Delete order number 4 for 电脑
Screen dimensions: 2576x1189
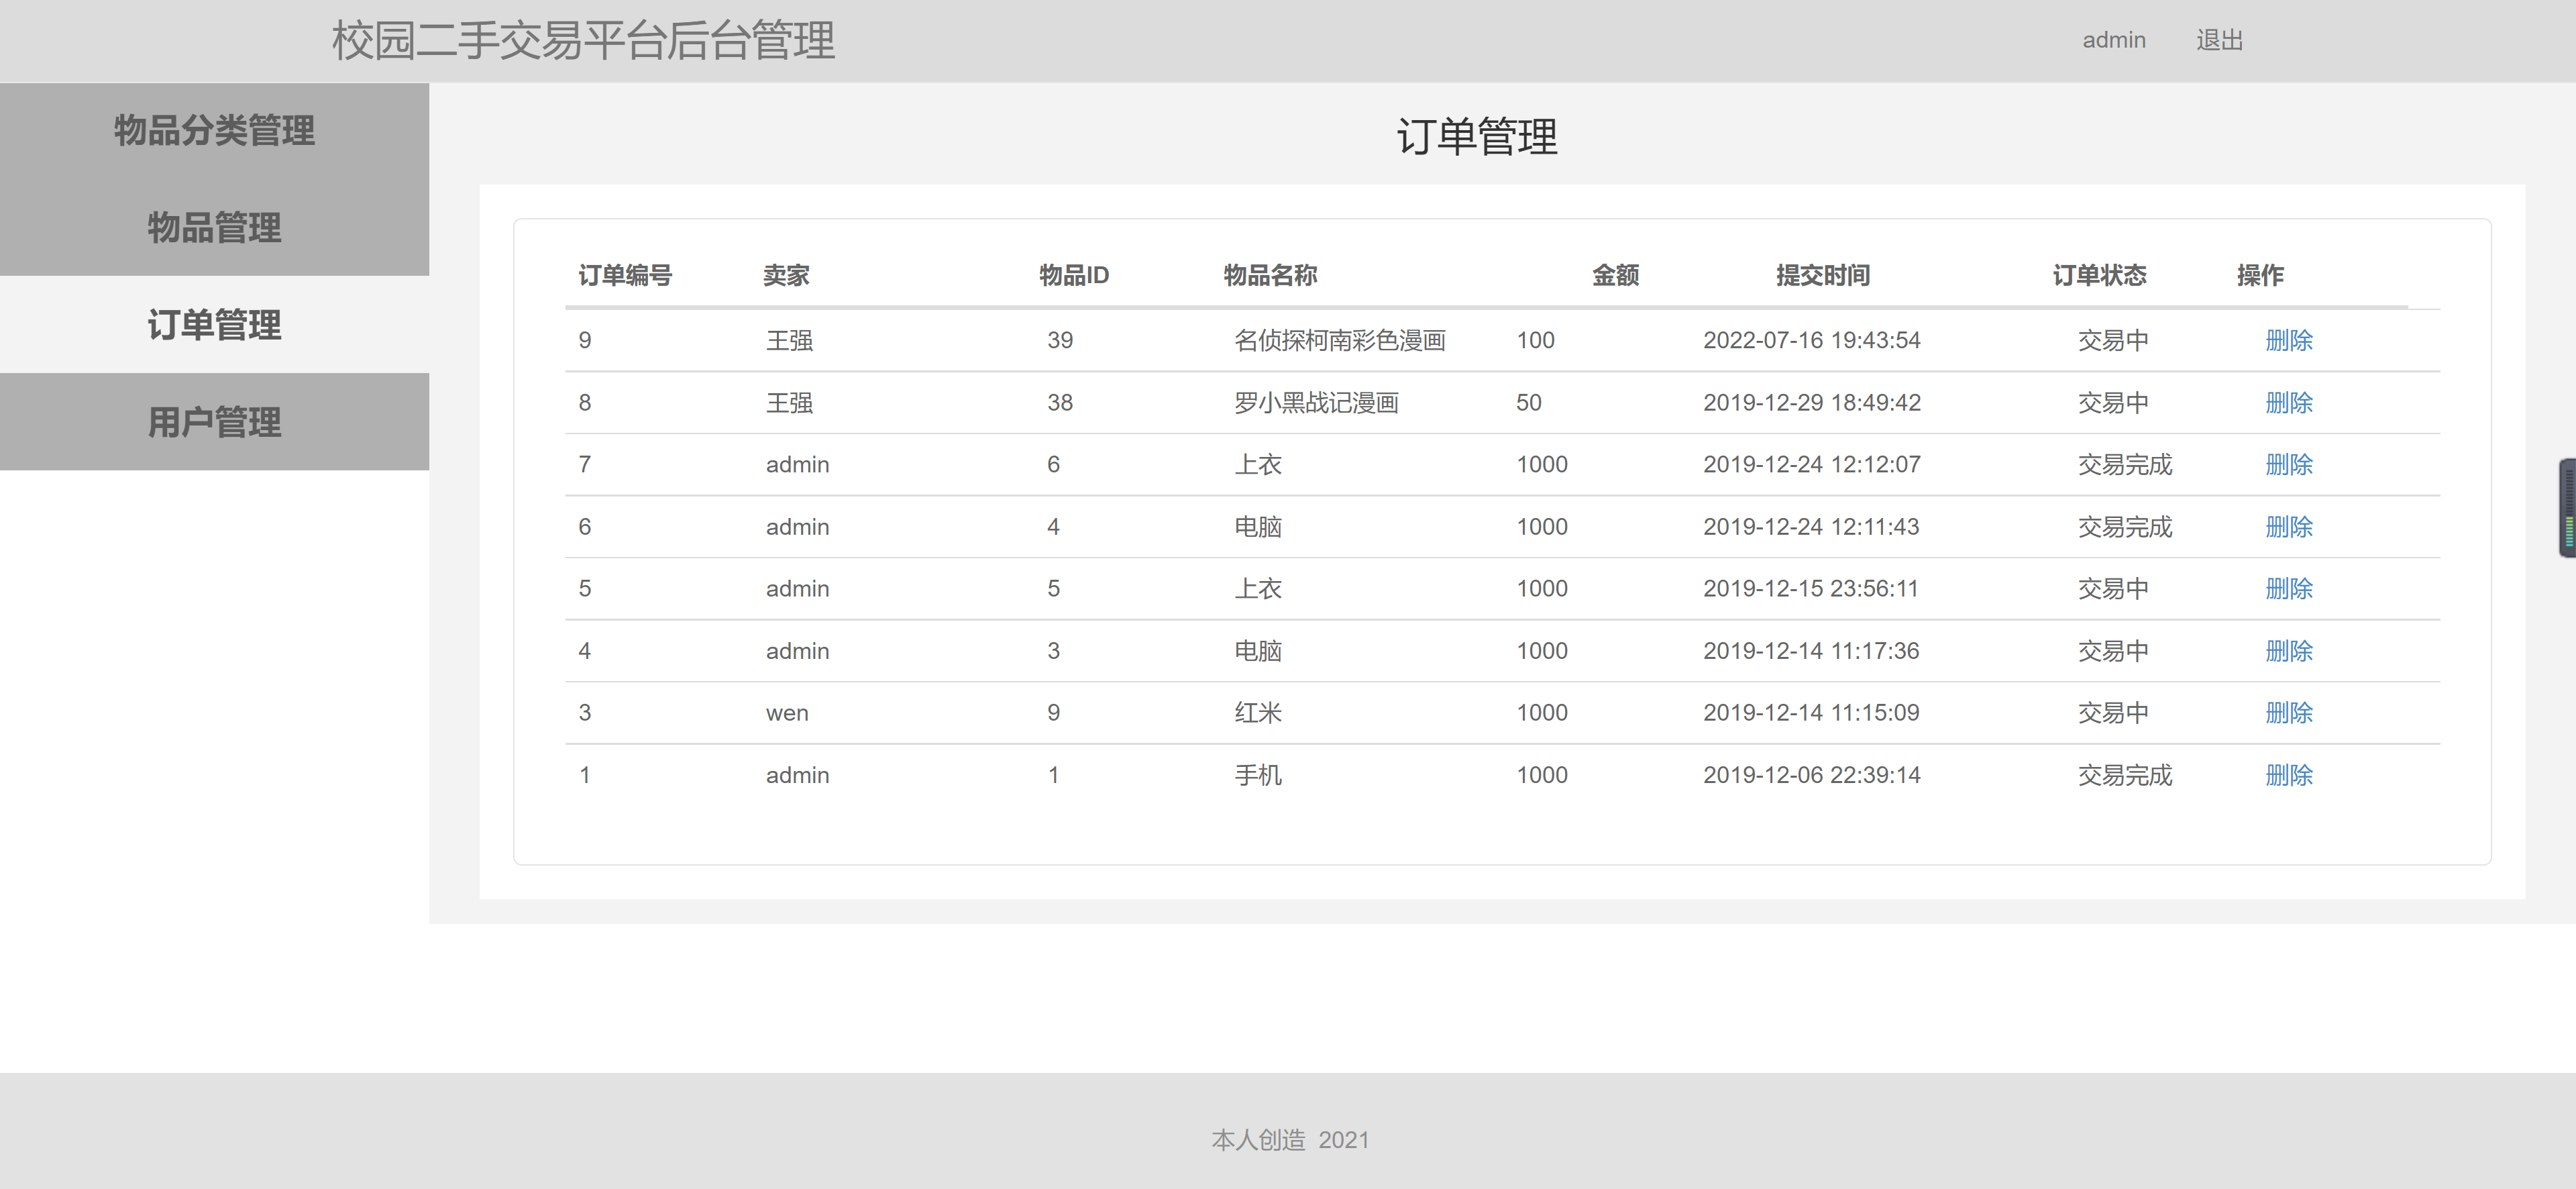tap(2288, 651)
